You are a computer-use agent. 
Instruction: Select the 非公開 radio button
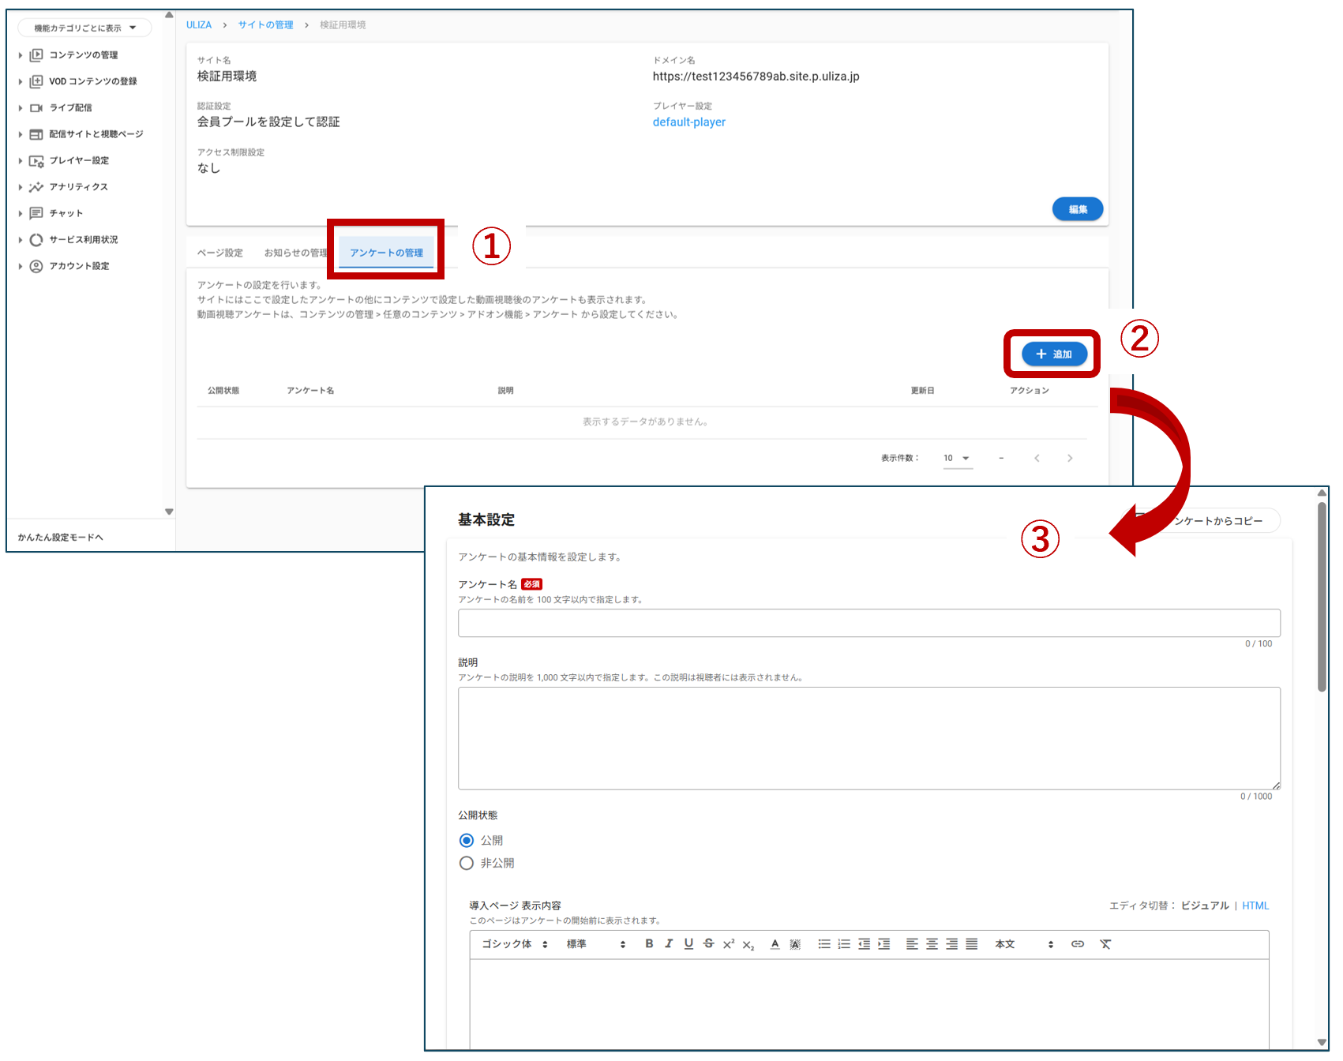coord(467,864)
